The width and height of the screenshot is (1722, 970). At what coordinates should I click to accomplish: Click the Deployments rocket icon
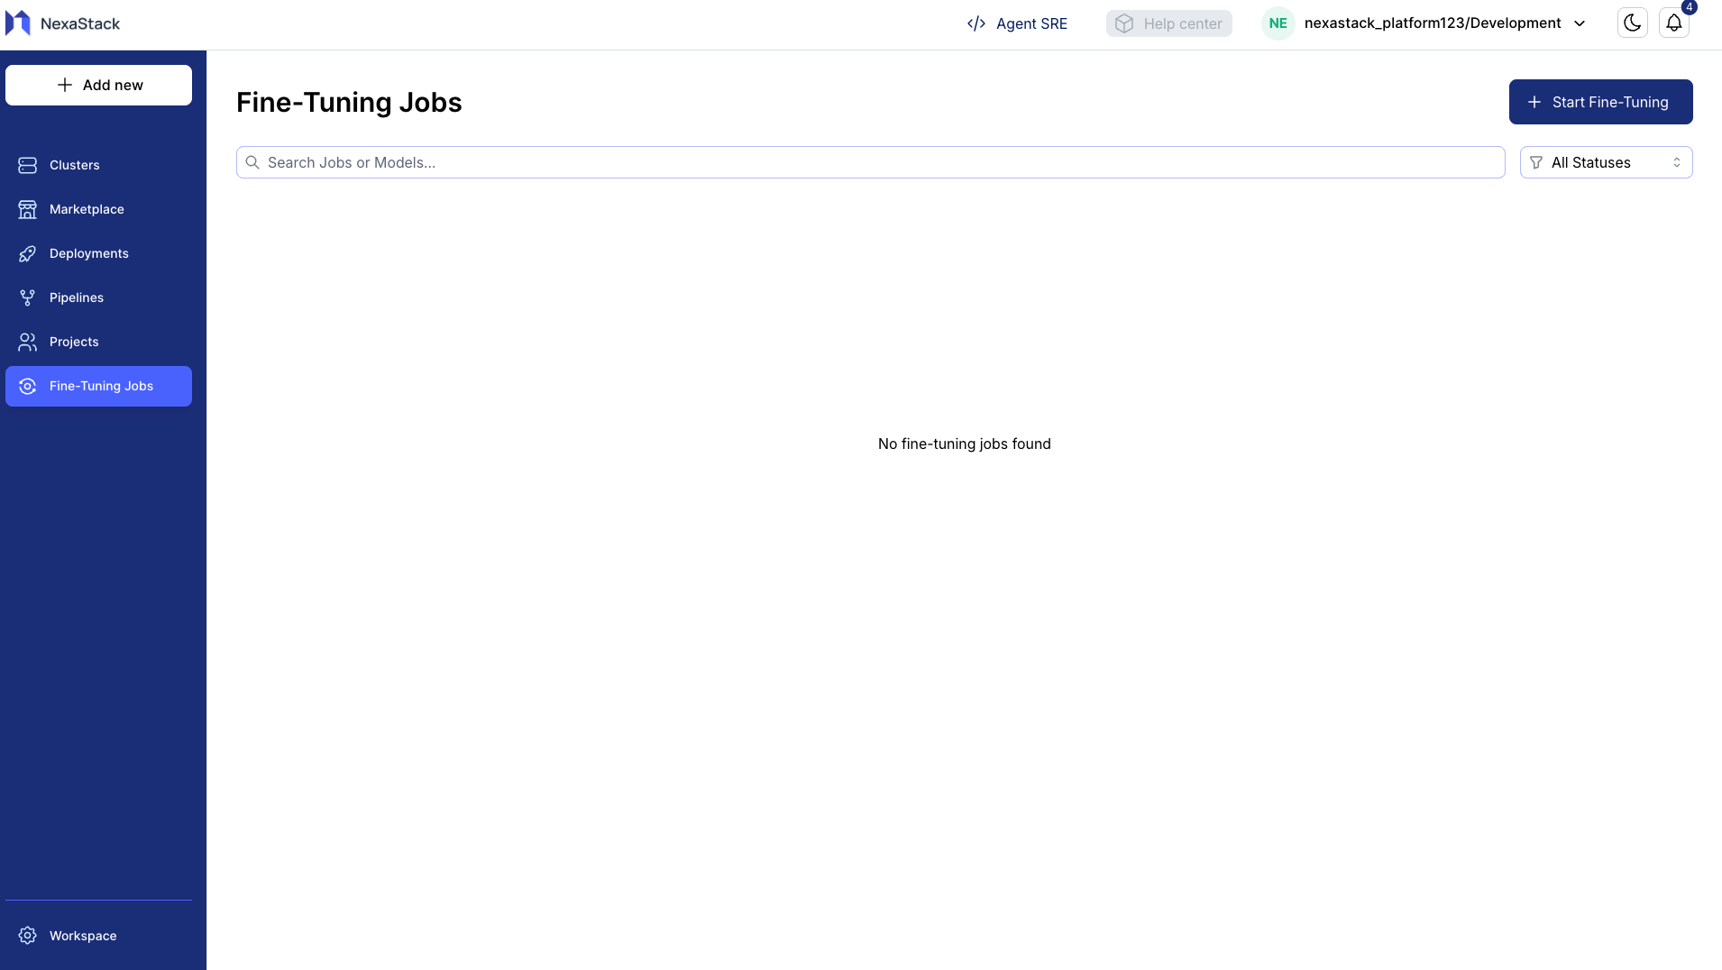click(x=28, y=253)
